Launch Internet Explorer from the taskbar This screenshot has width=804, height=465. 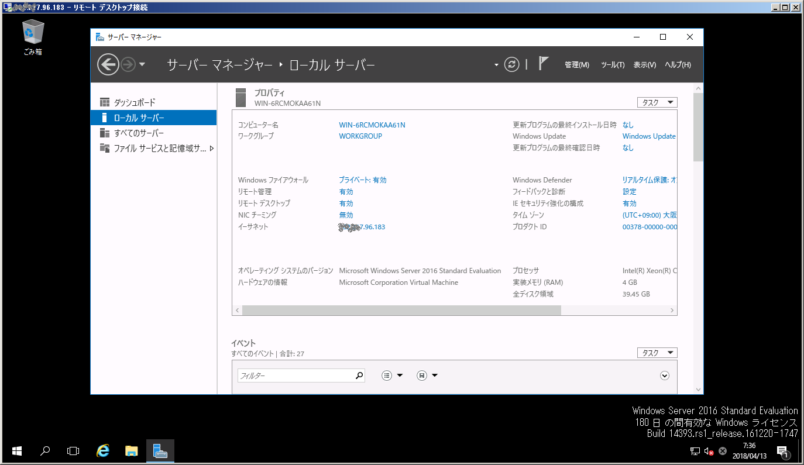(104, 451)
